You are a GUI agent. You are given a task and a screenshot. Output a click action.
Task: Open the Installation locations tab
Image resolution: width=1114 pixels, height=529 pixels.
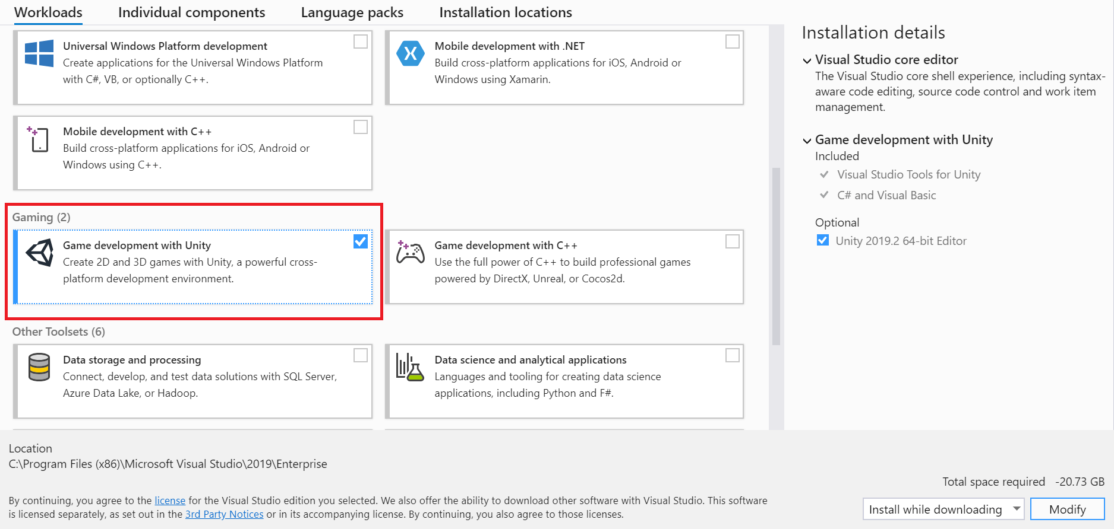point(506,12)
